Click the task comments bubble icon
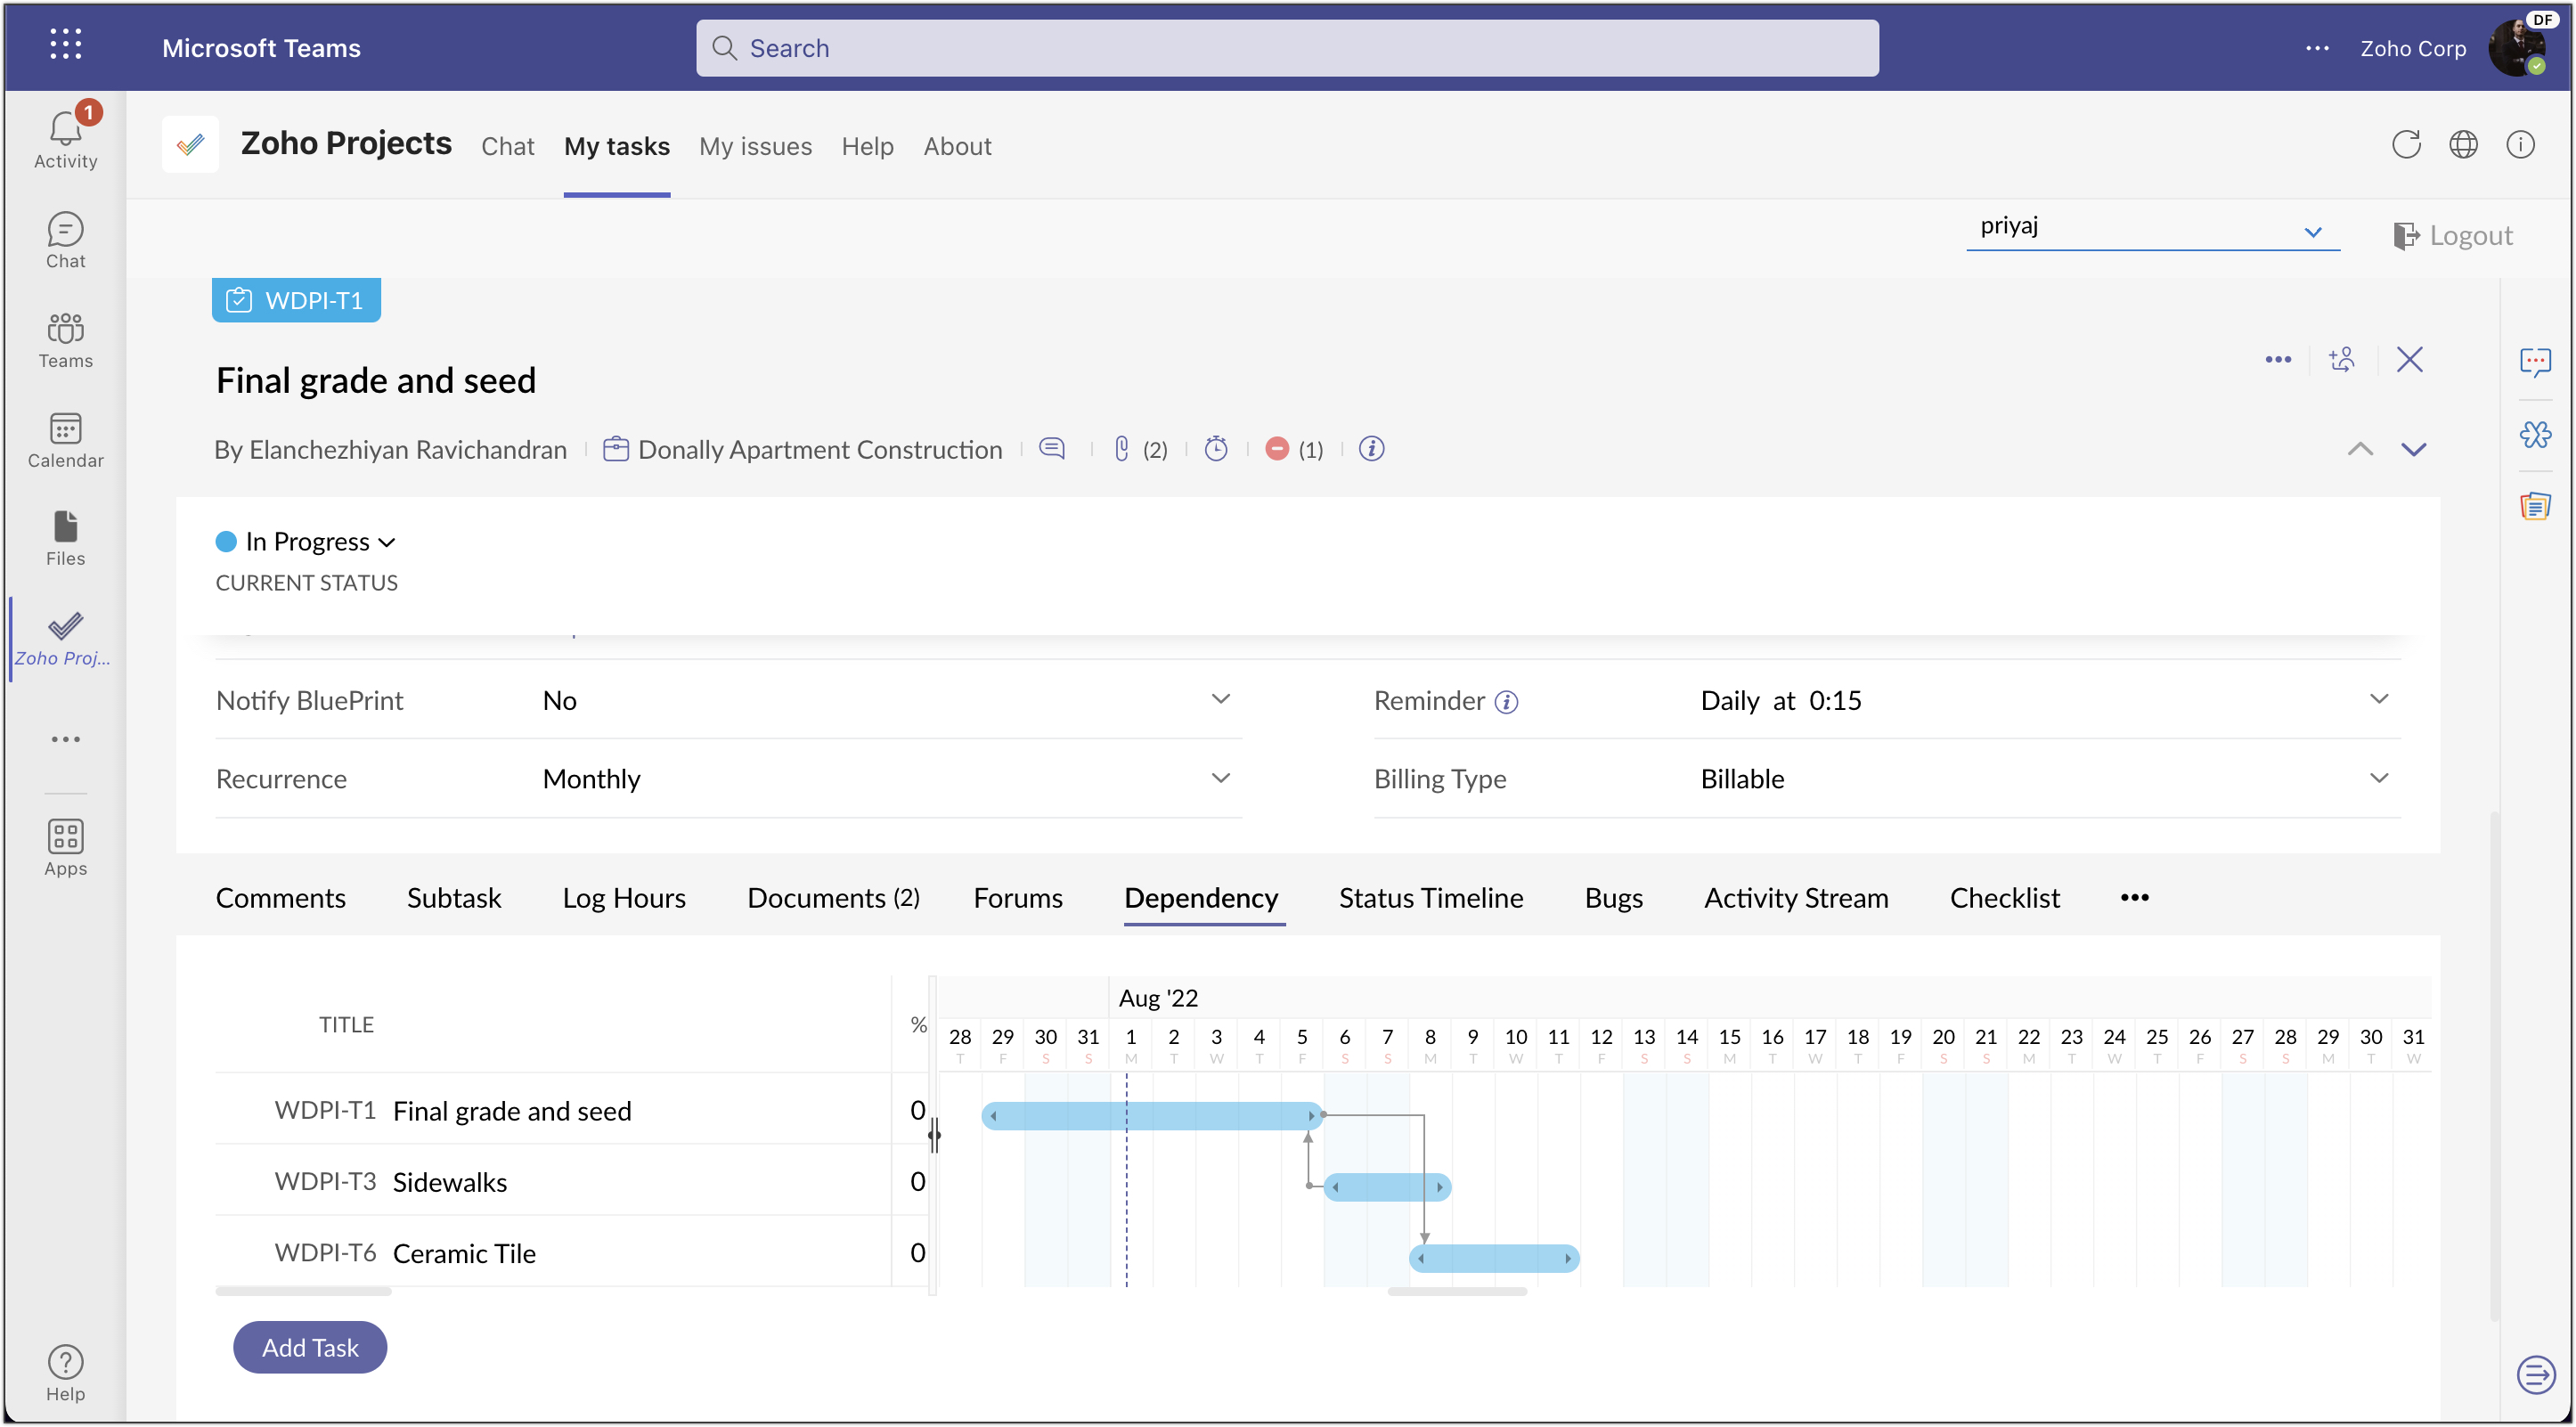Screen dimensions: 2576x1427 1051,449
